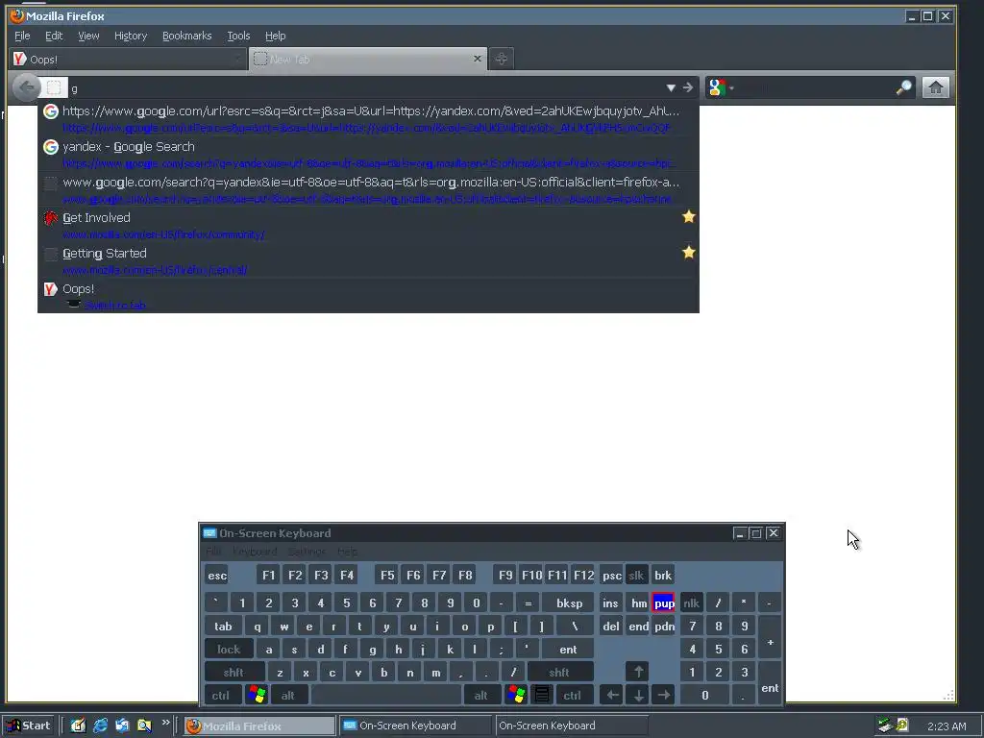Toggle the slk scroll lock key
984x738 pixels.
[x=636, y=576]
